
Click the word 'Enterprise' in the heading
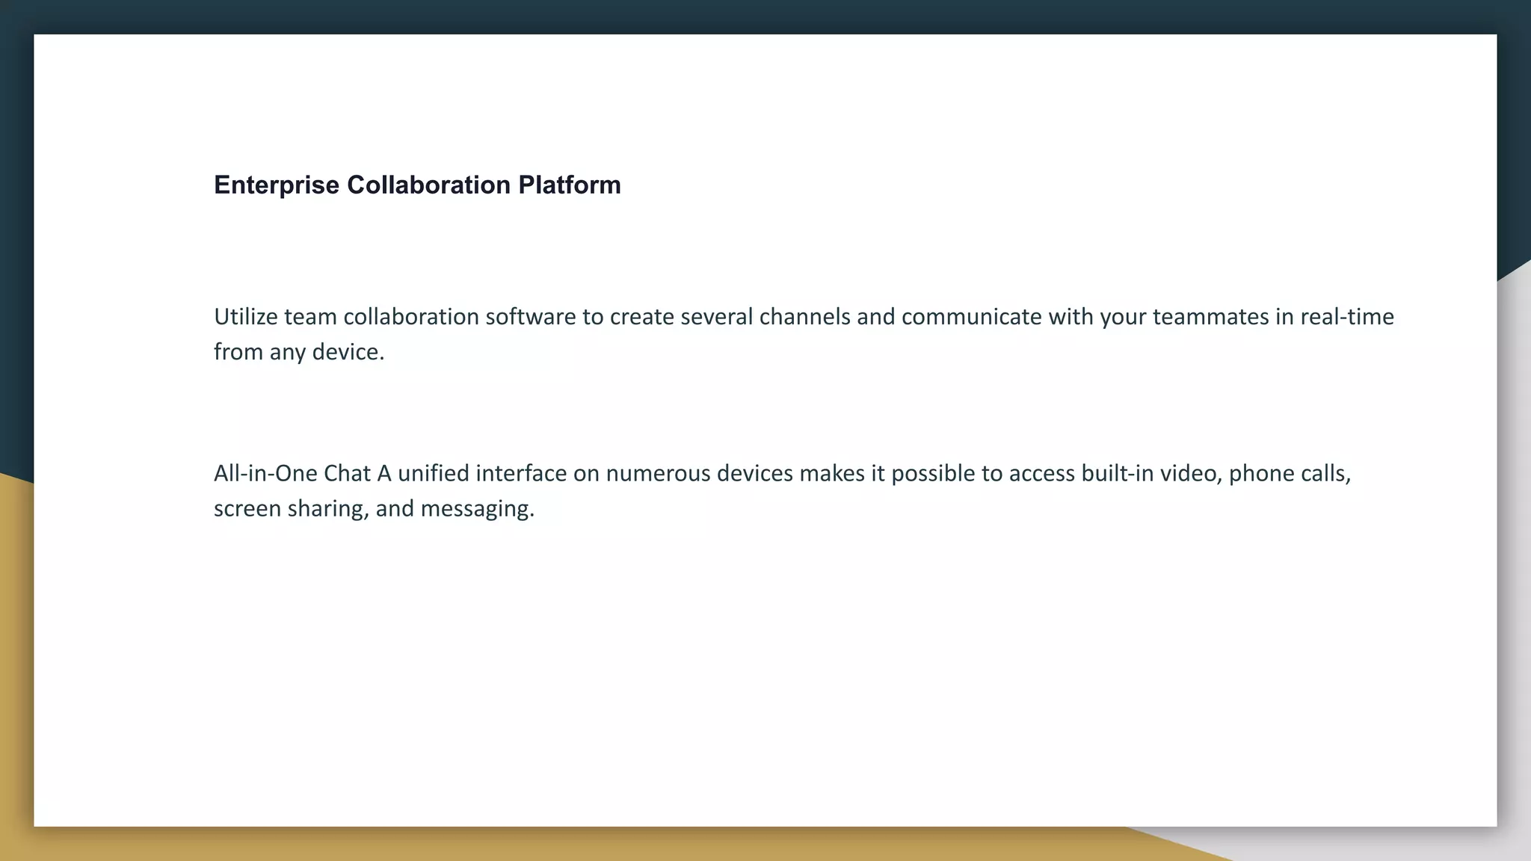pyautogui.click(x=276, y=185)
